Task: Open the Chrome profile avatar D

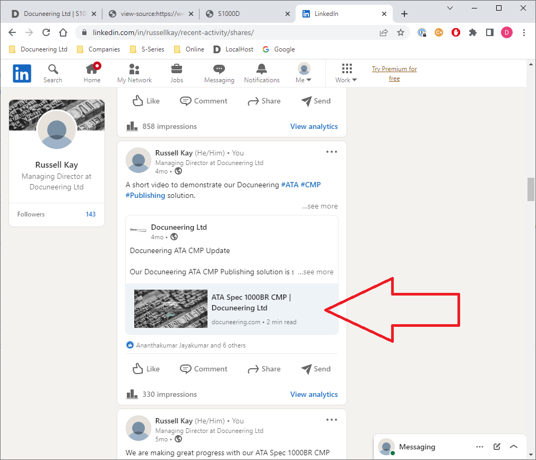Action: click(x=507, y=32)
